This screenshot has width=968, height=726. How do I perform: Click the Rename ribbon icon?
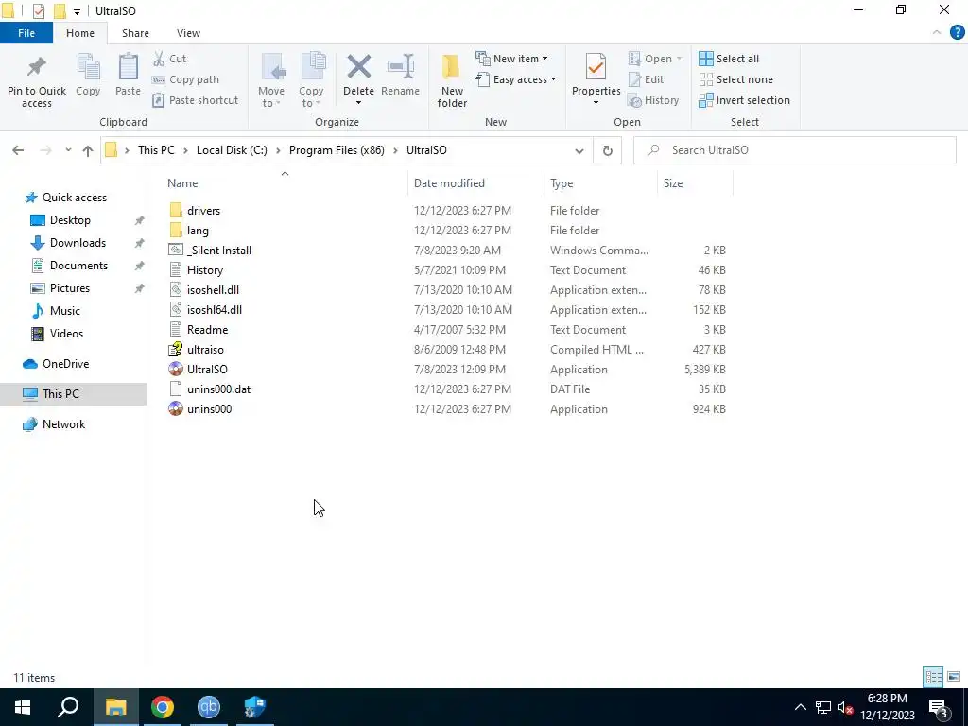400,76
